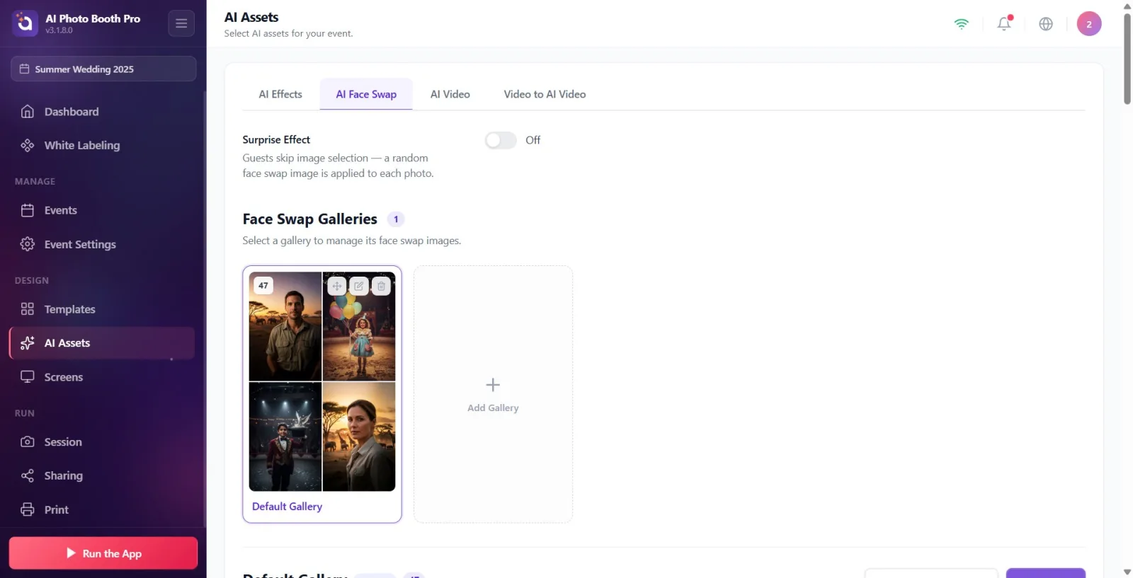This screenshot has width=1133, height=578.
Task: Switch to the AI Video tab
Action: click(450, 94)
